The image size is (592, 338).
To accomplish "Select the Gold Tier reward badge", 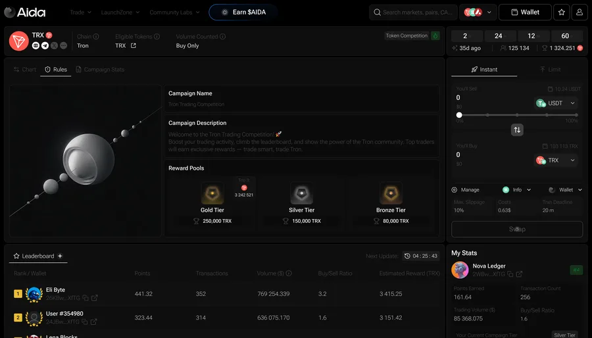I will click(212, 193).
